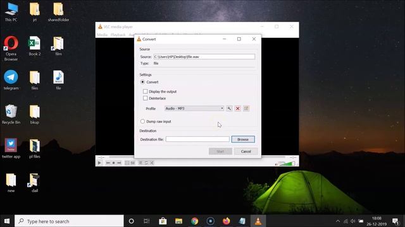Open Google Chrome from taskbar
Viewport: 405px width, 227px height.
coord(194,221)
